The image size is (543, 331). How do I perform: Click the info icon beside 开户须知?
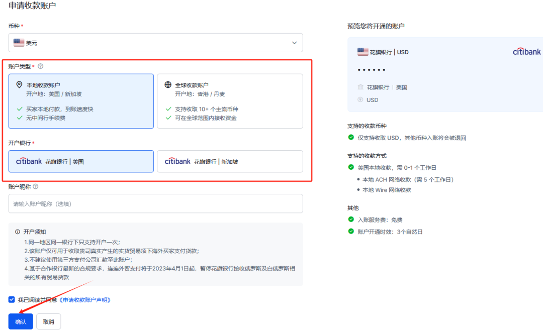(18, 232)
